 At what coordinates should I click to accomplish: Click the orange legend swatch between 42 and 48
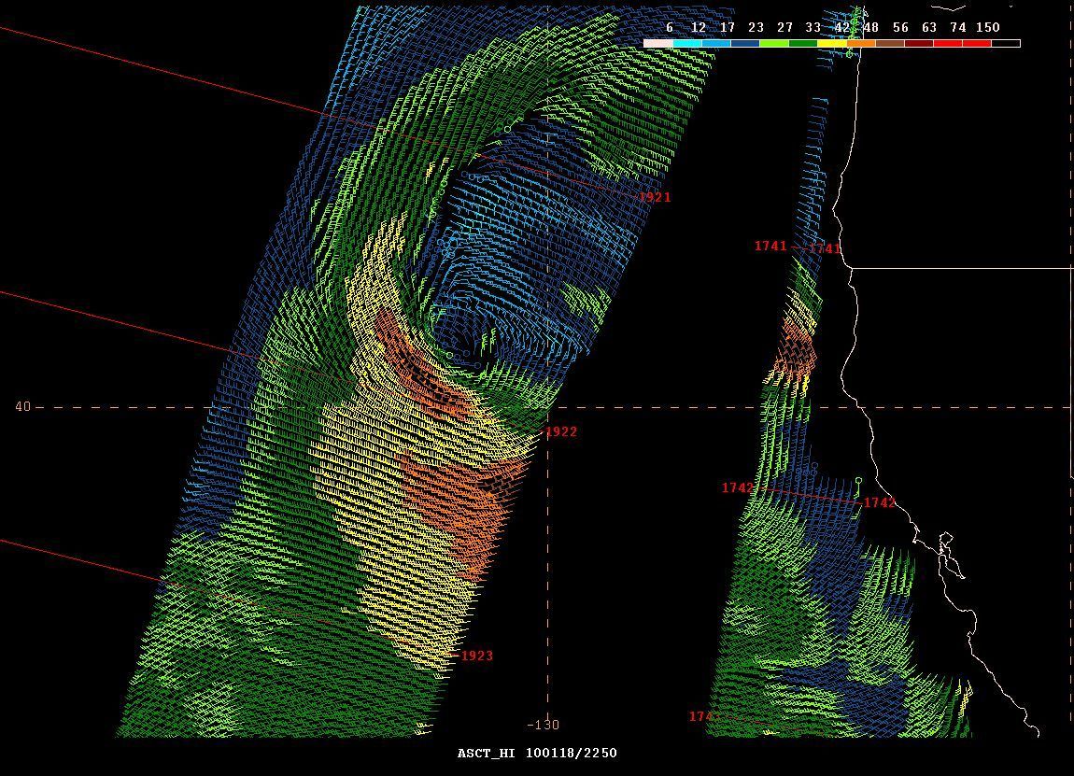861,43
